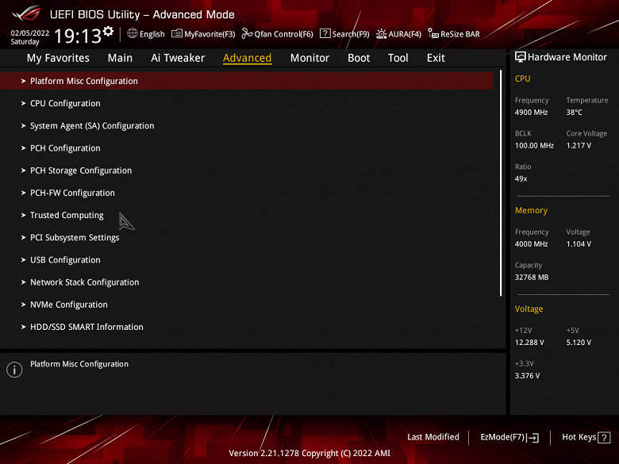The width and height of the screenshot is (619, 464).
Task: Switch to the Tool tab
Action: (x=398, y=58)
